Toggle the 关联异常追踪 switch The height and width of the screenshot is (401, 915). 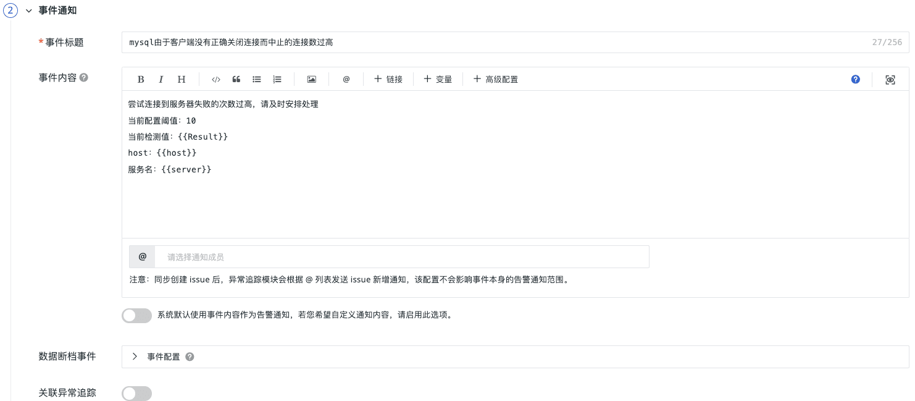click(136, 394)
